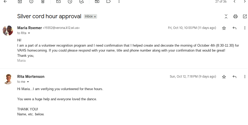248x125 pixels.
Task: Open conversation in a new window
Action: click(x=245, y=16)
